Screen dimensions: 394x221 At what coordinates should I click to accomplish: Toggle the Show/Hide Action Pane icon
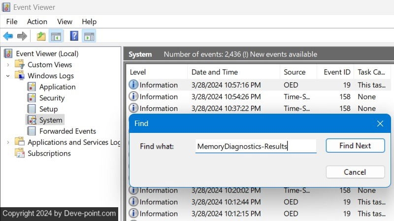pos(89,36)
